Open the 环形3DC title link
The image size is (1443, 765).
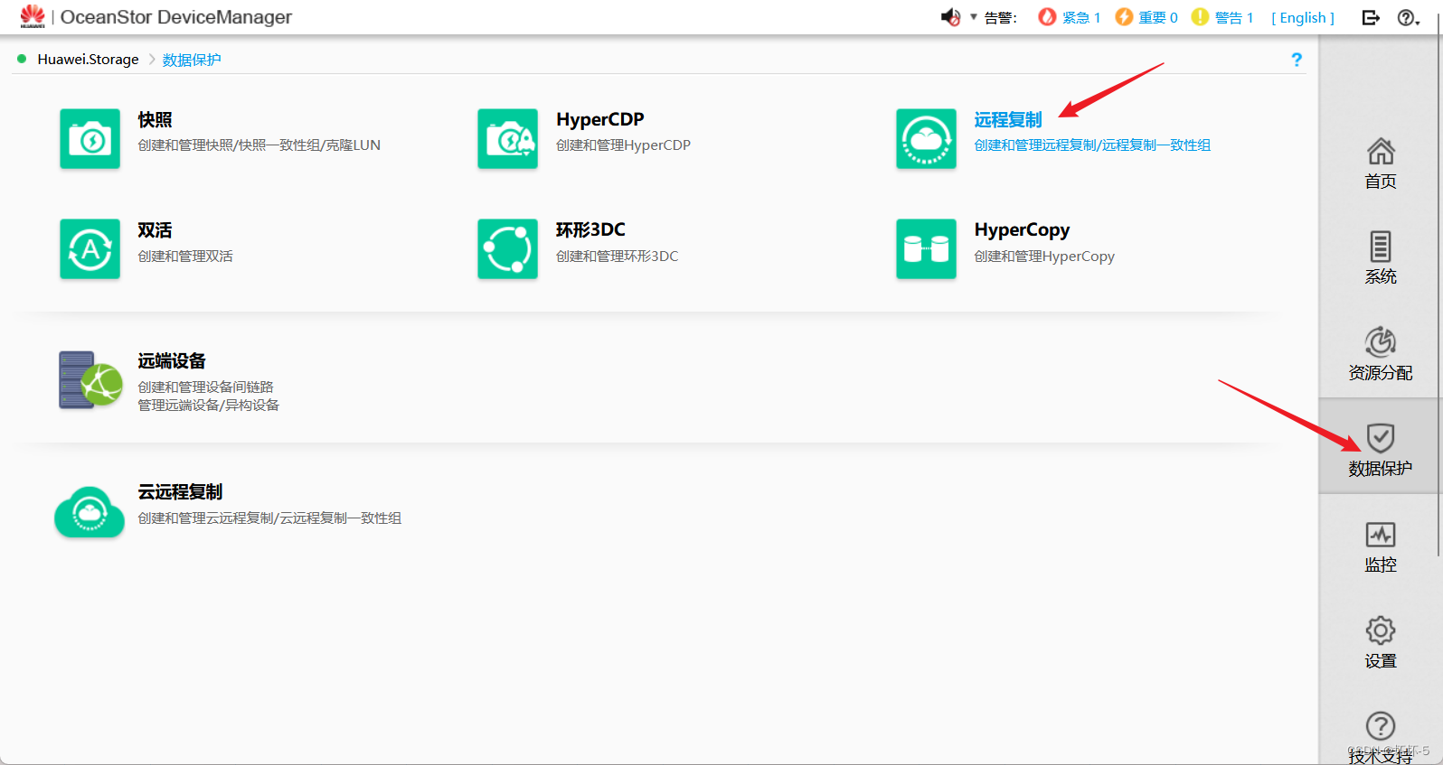tap(590, 230)
